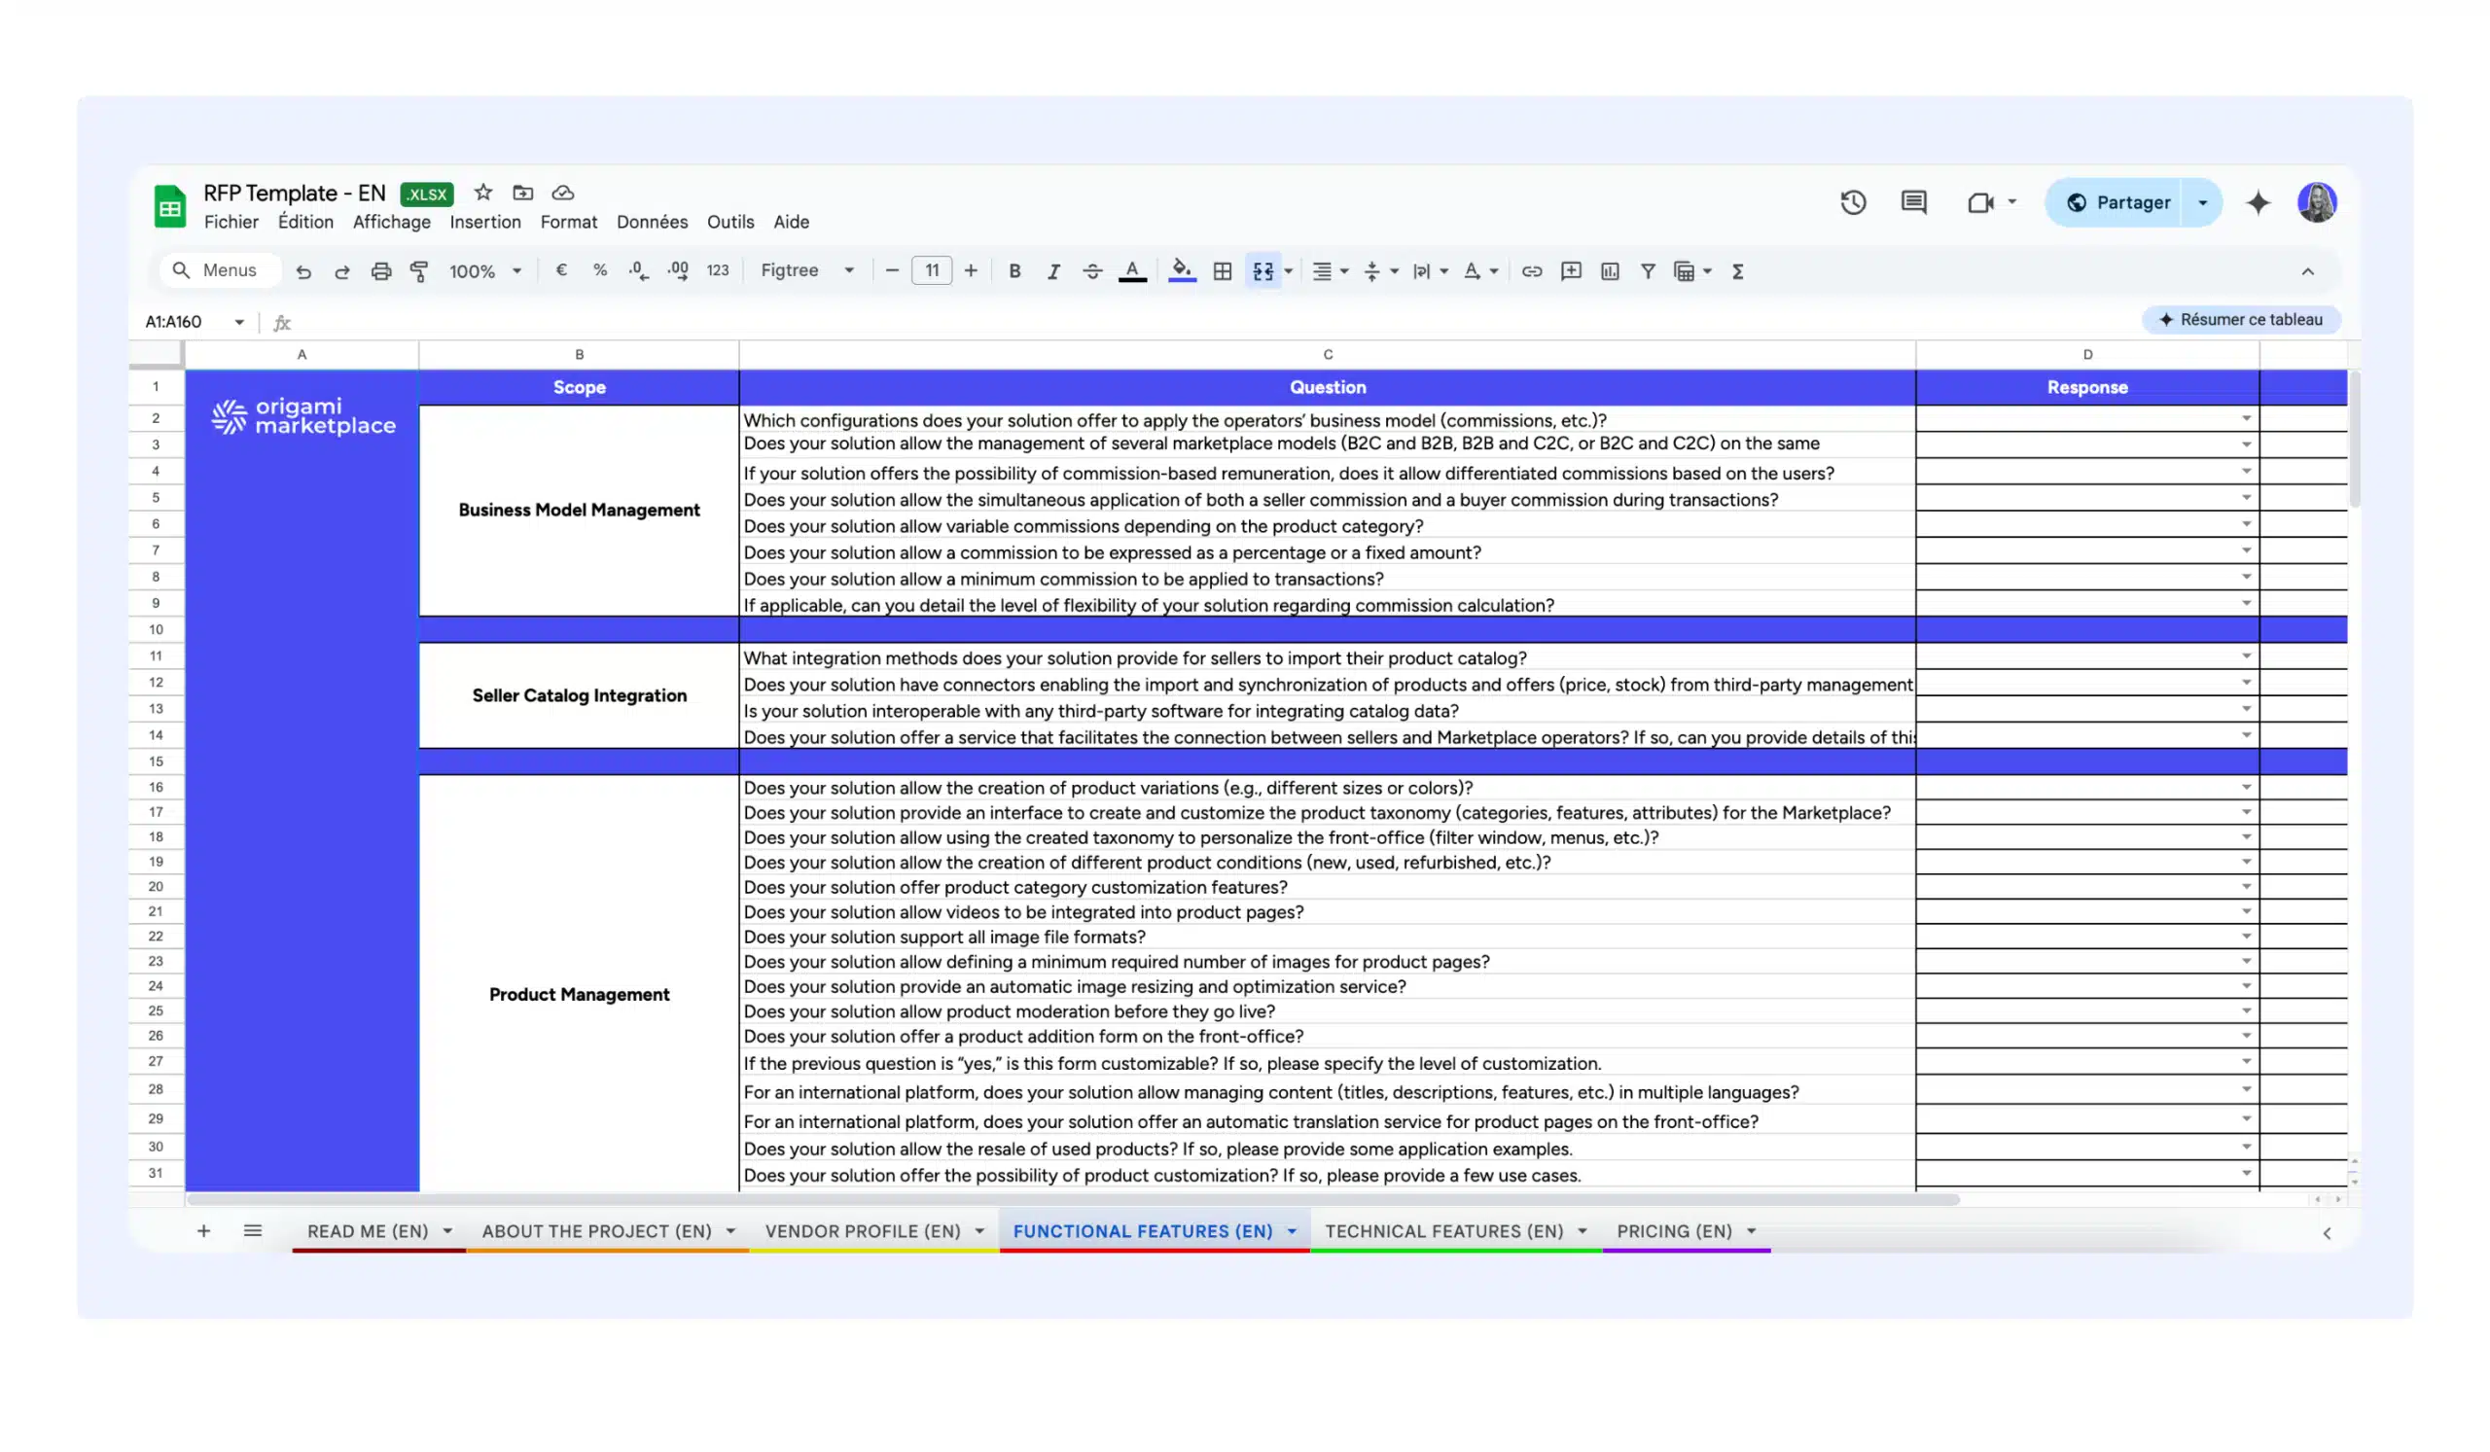The image size is (2490, 1452).
Task: Insert a chart icon
Action: pyautogui.click(x=1610, y=271)
